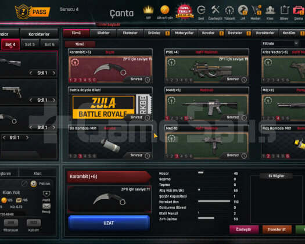Viewport: 305px width, 244px height.
Task: Open the Özelleştir tools icon
Action: 216,10
